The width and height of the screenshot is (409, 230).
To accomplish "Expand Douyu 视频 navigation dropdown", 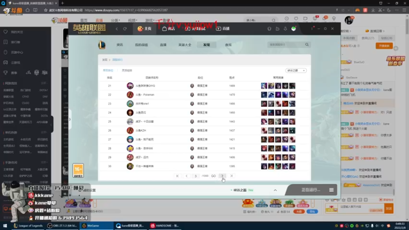I will [x=132, y=20].
